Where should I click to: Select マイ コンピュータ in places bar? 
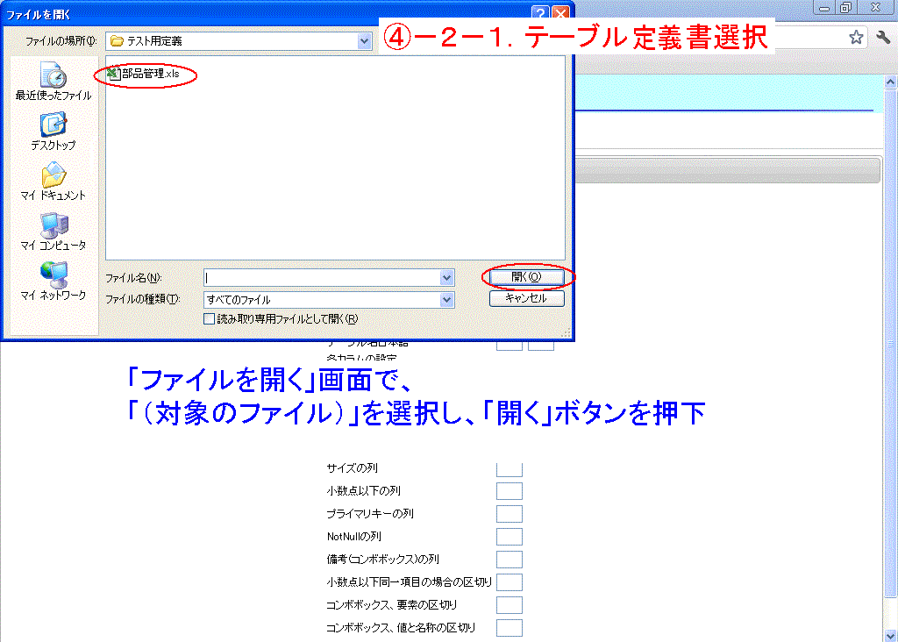(x=53, y=232)
